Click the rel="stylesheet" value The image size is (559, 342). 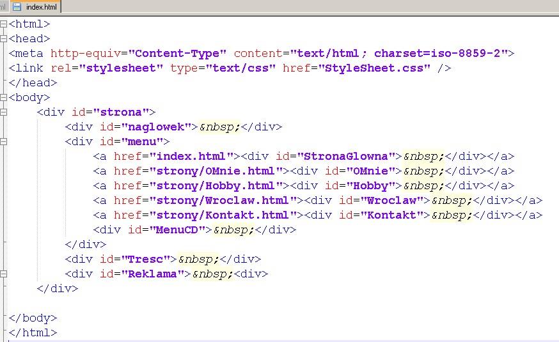(x=121, y=68)
